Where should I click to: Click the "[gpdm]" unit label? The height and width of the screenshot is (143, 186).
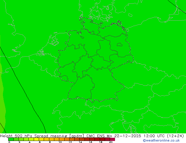77,136
